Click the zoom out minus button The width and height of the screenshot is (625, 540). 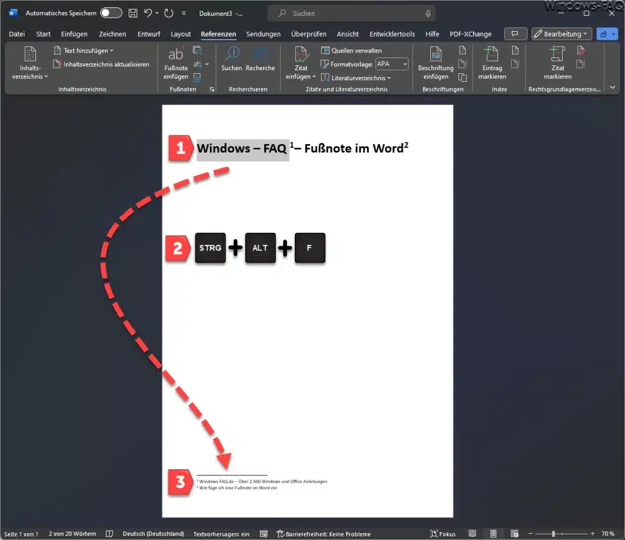pyautogui.click(x=530, y=534)
